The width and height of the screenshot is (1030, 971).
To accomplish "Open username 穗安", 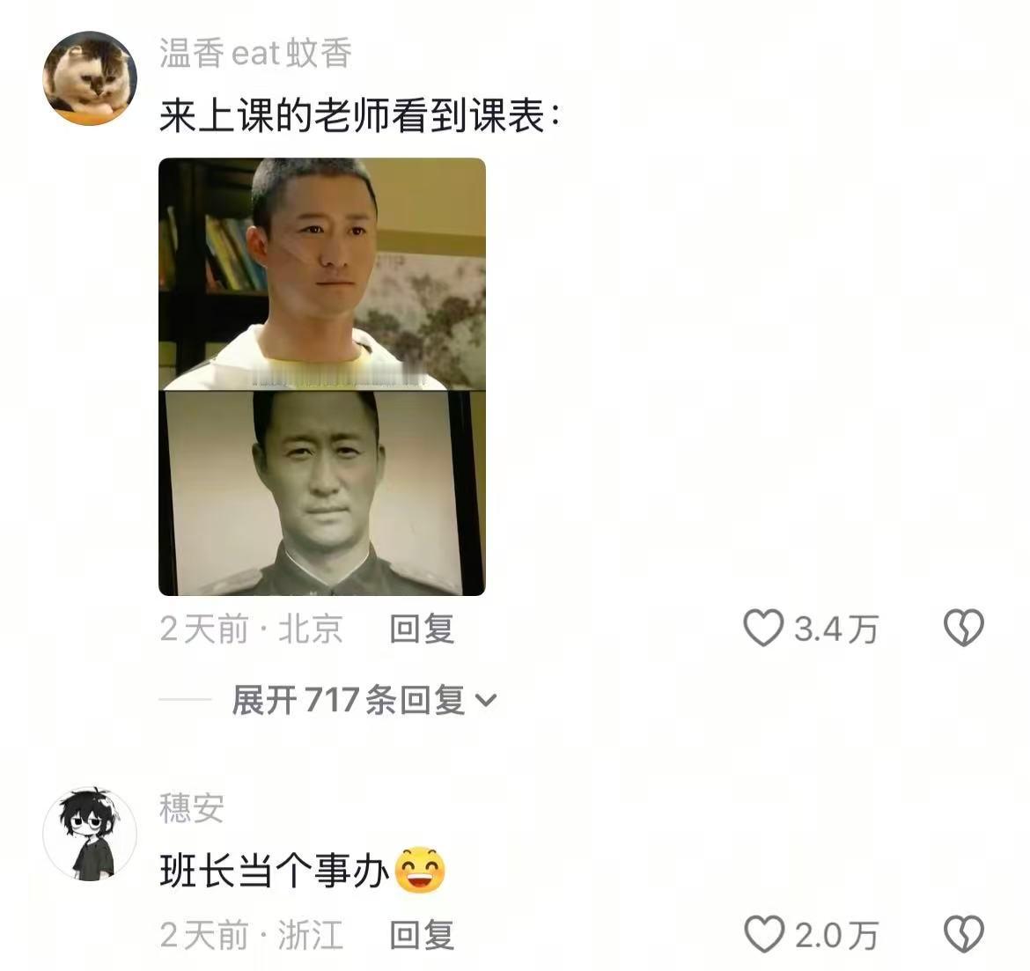I will (x=192, y=808).
